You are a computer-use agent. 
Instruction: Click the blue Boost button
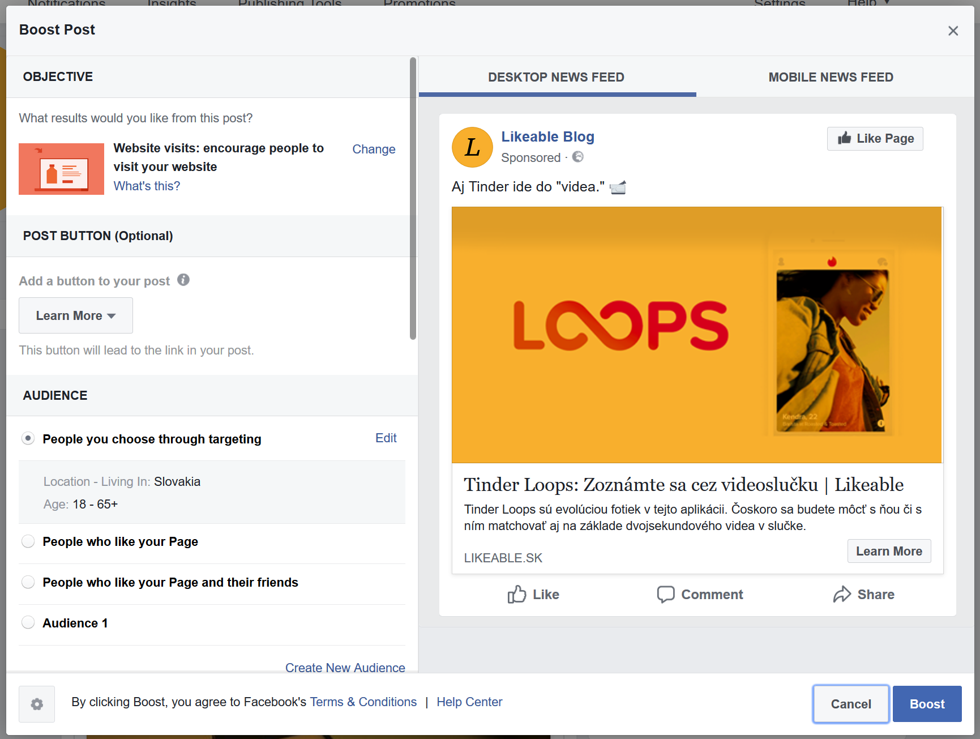coord(927,704)
